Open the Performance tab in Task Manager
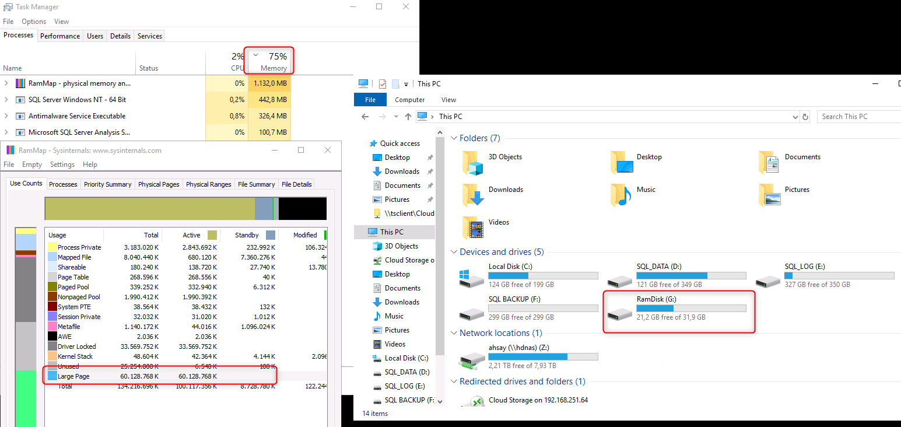Screen dimensions: 901x427 coord(60,36)
